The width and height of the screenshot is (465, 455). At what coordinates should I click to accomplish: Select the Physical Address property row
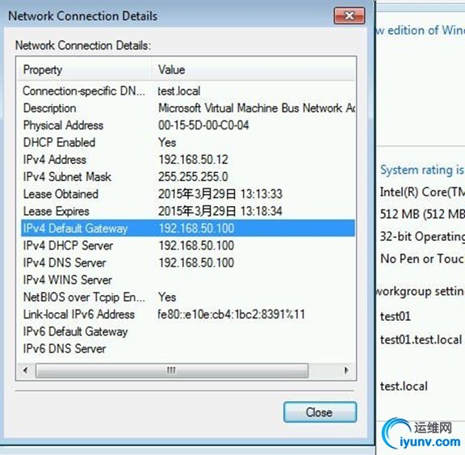pyautogui.click(x=188, y=125)
